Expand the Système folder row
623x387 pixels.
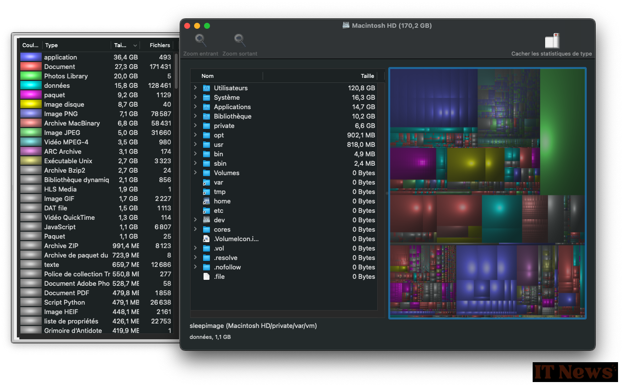tap(195, 97)
